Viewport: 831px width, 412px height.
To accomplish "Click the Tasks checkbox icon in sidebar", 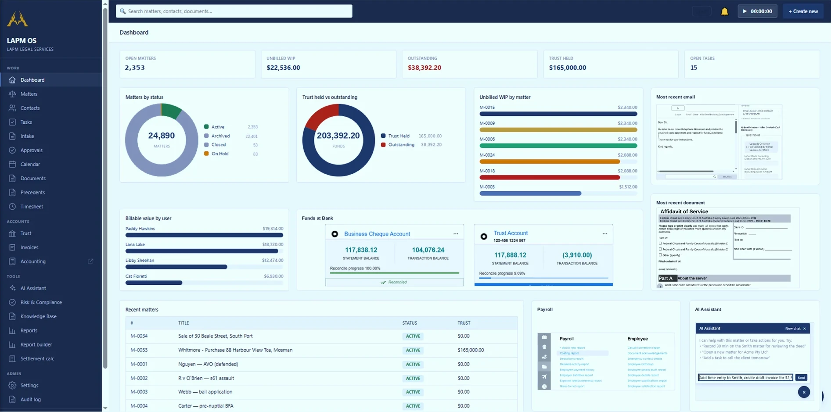I will pyautogui.click(x=12, y=122).
